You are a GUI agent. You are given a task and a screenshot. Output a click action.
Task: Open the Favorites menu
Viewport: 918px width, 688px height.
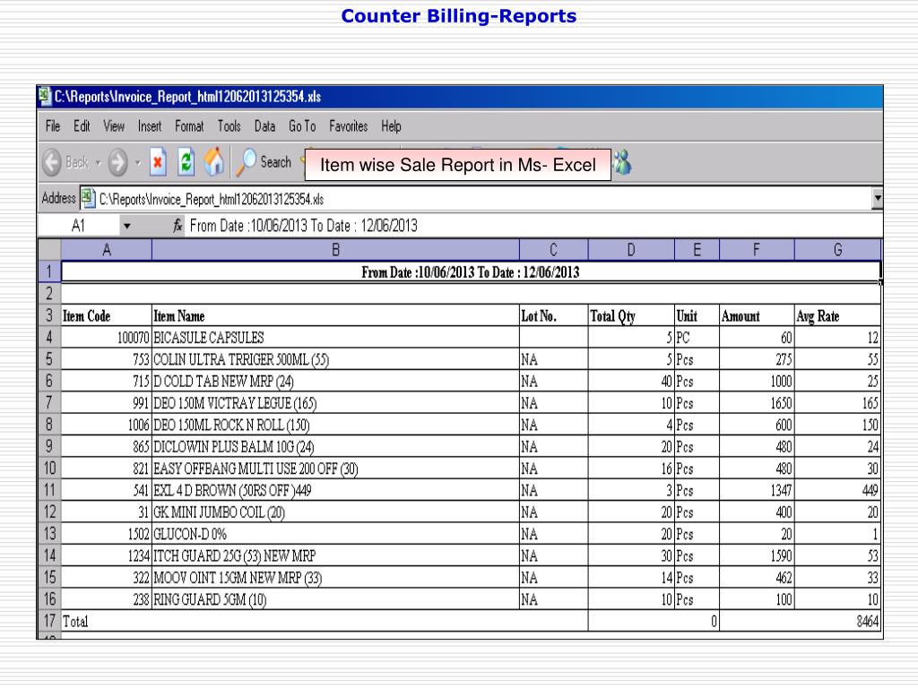pos(349,125)
